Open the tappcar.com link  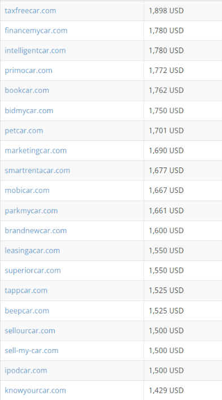[26, 290]
